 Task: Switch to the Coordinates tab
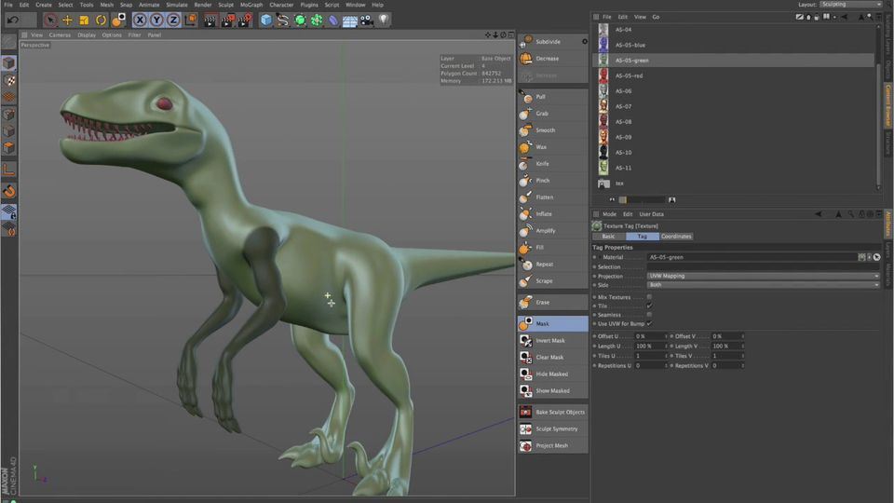coord(676,237)
